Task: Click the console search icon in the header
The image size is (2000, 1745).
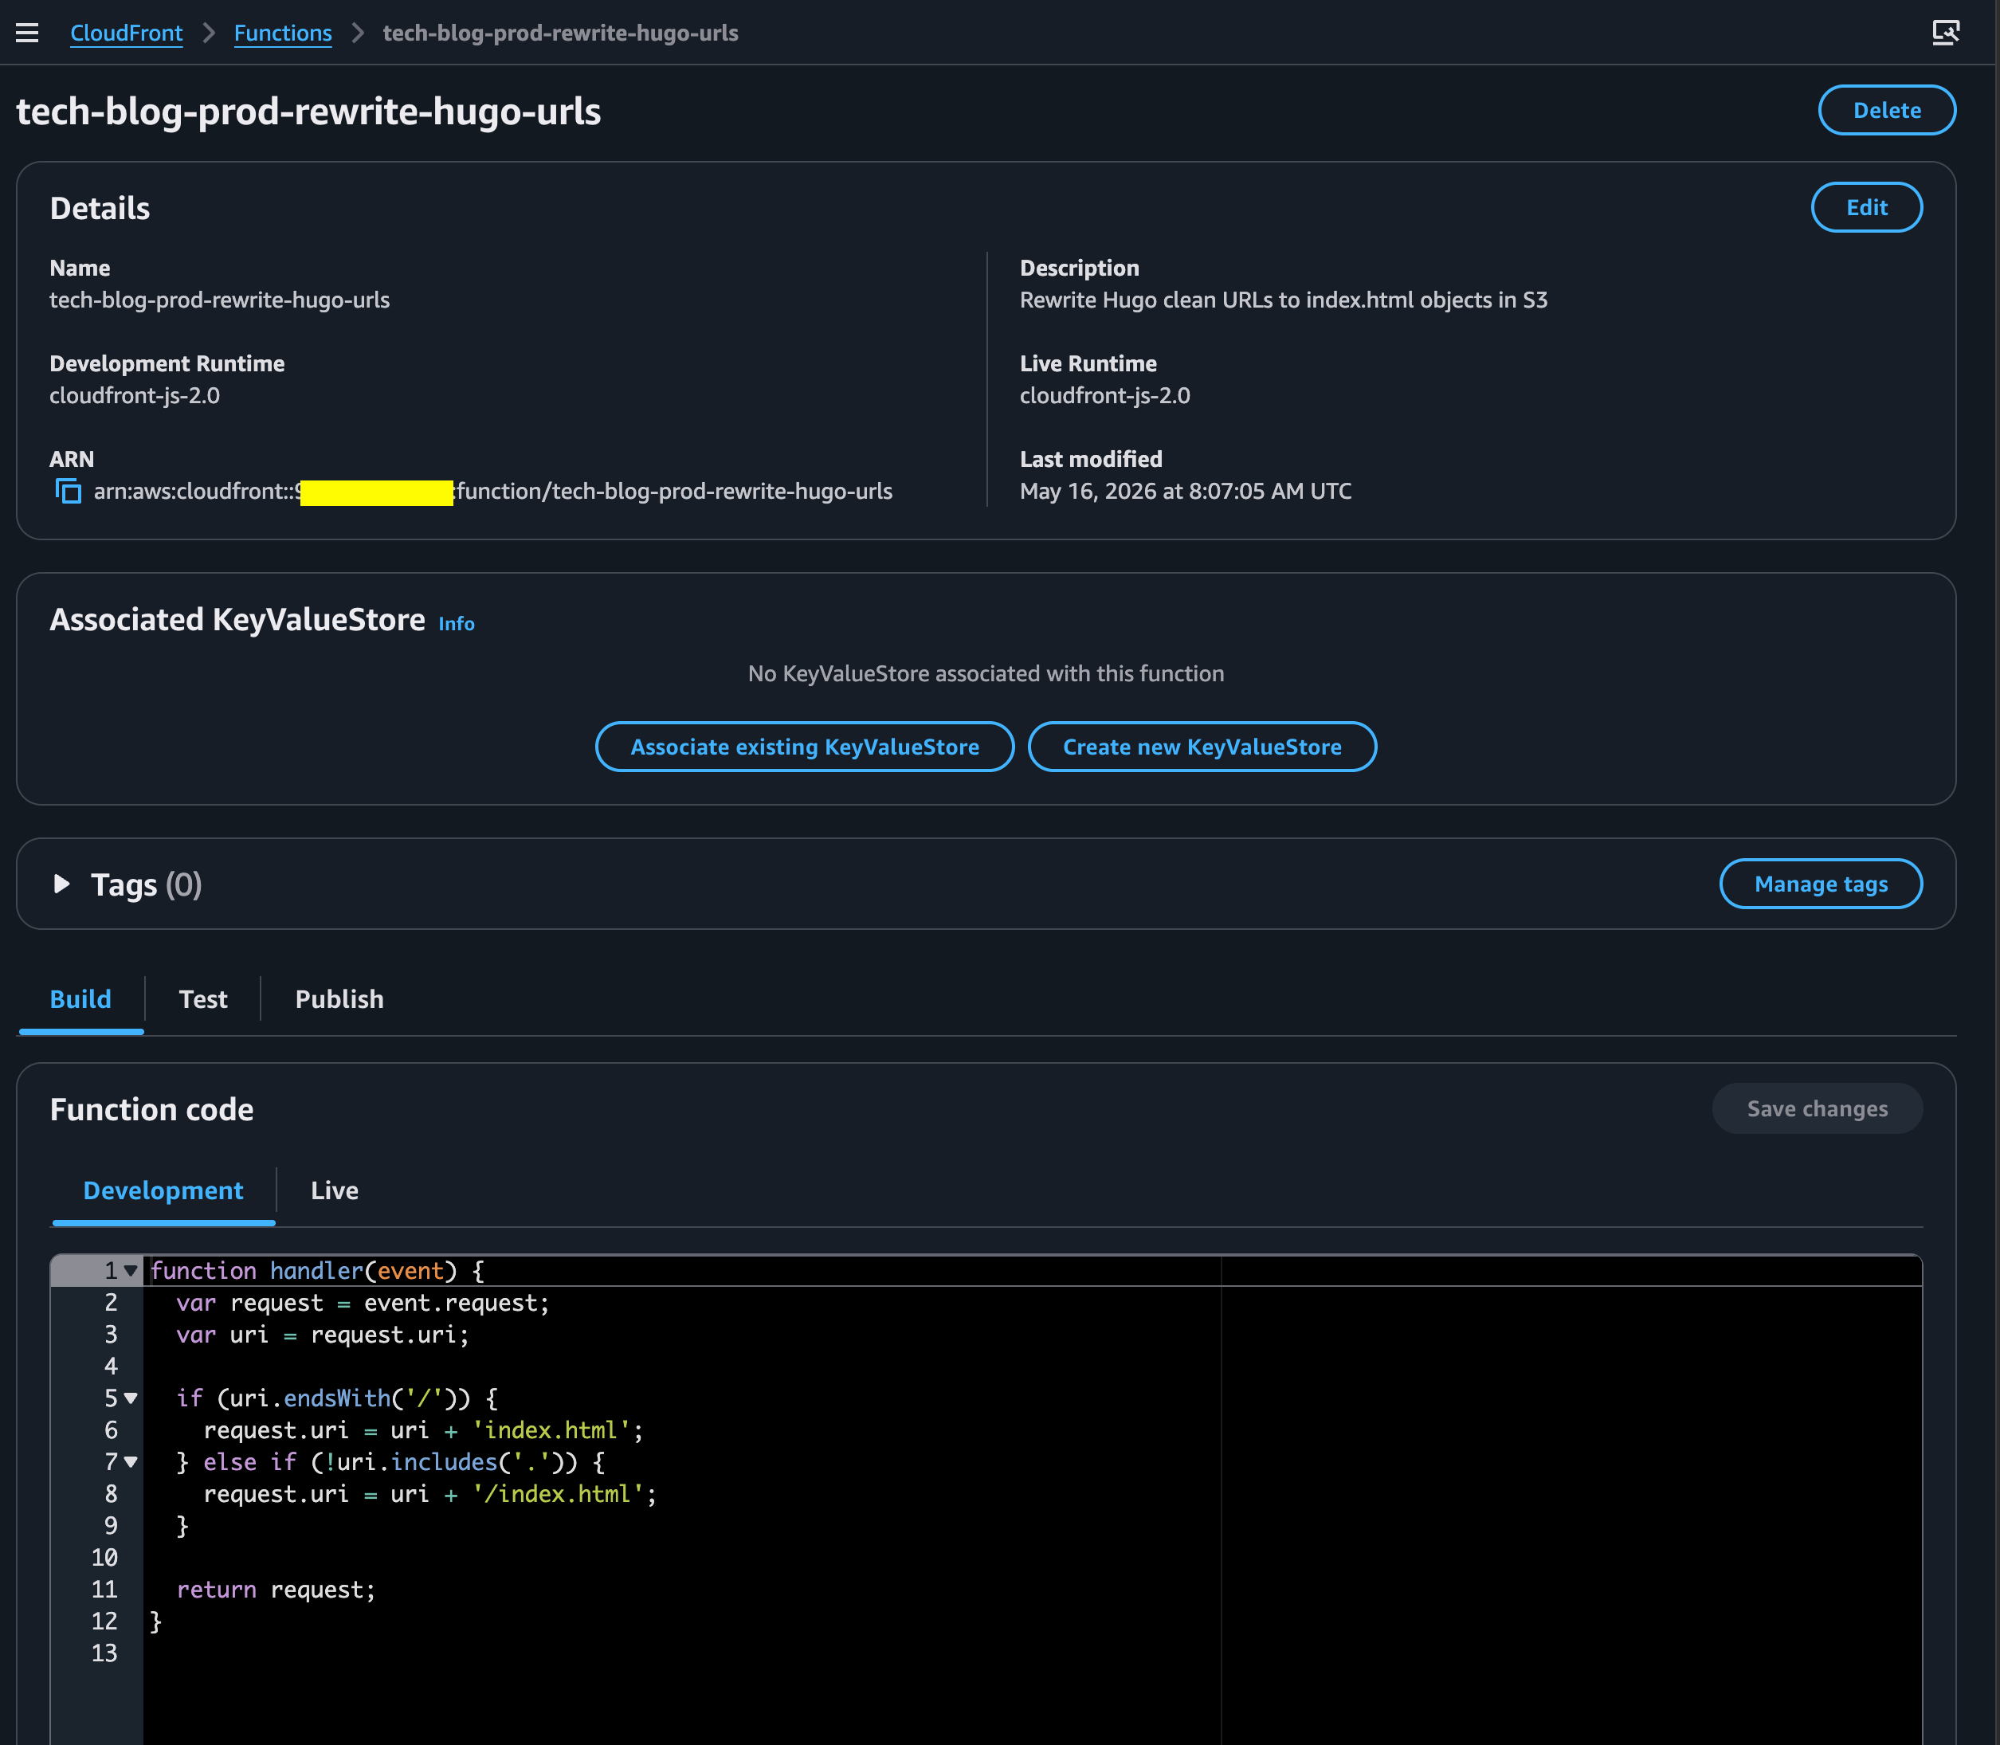Action: coord(1946,33)
